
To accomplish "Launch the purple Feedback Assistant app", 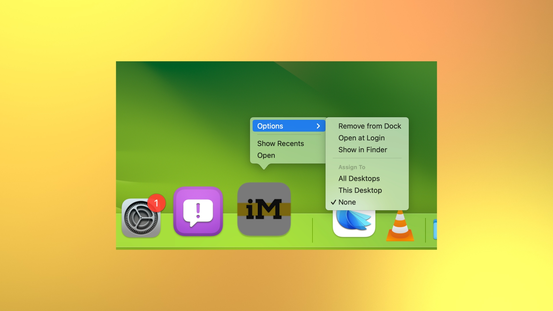I will 198,211.
